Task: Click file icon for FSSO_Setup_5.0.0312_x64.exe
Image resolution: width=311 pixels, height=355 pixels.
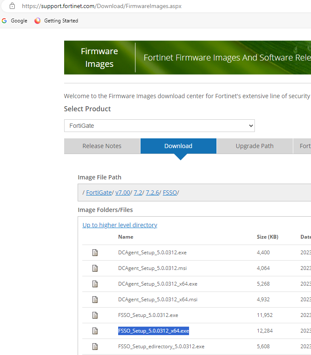Action: point(95,331)
